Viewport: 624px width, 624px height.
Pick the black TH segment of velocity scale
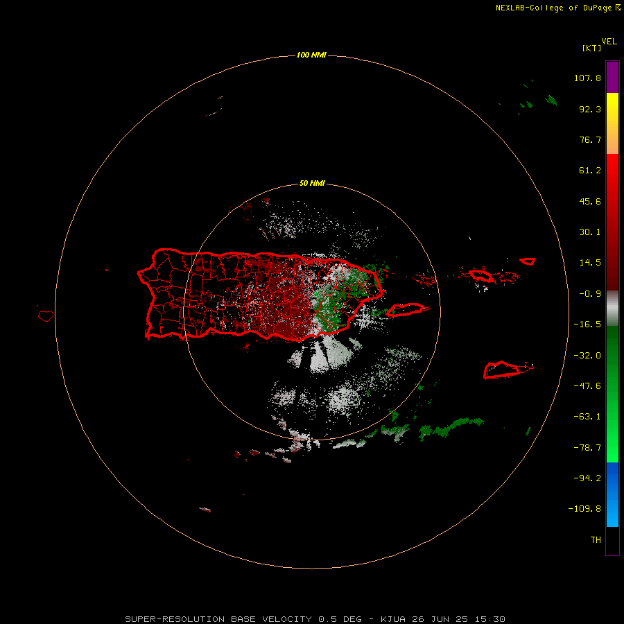pos(612,540)
